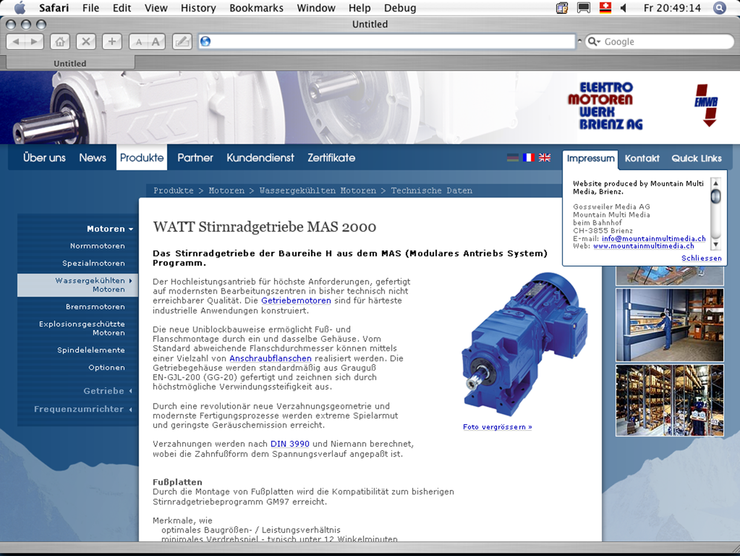Image resolution: width=740 pixels, height=556 pixels.
Task: Open the Kundendienst navigation tab
Action: [x=260, y=157]
